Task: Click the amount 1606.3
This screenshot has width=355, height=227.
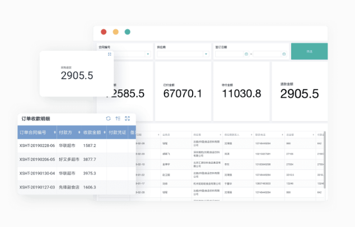Action: (x=90, y=187)
